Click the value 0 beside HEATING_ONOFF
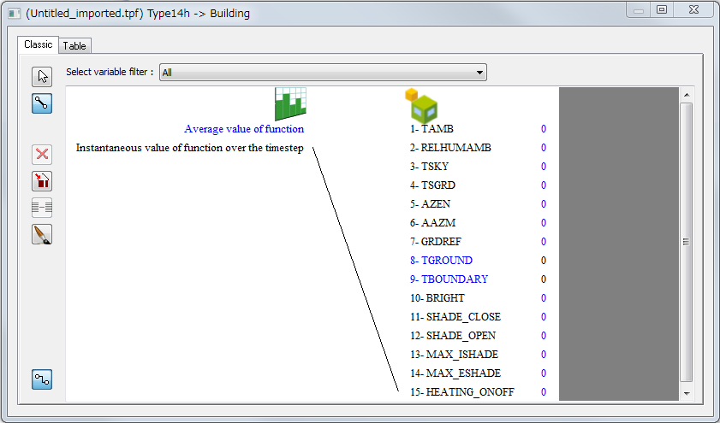This screenshot has height=423, width=720. tap(544, 392)
